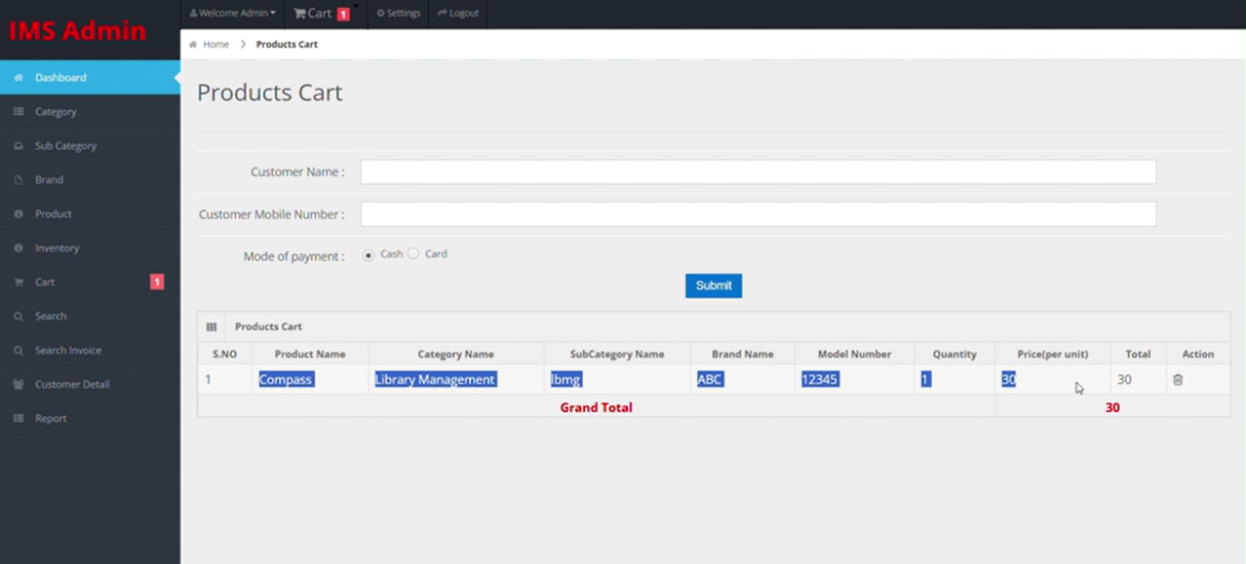Open the Report section

(x=51, y=418)
